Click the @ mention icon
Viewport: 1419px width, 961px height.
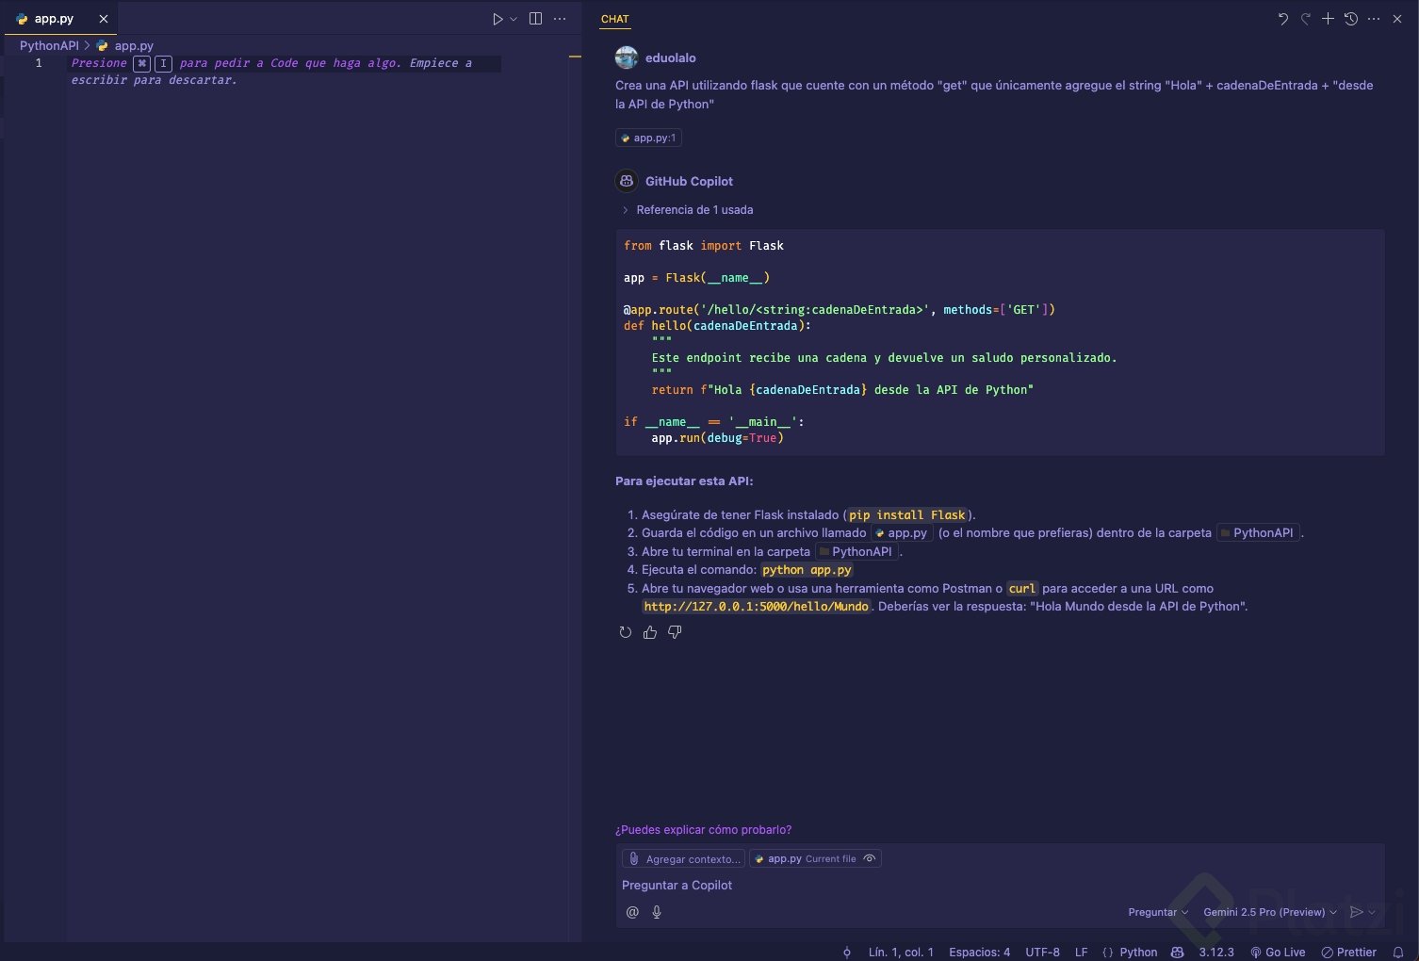point(632,912)
